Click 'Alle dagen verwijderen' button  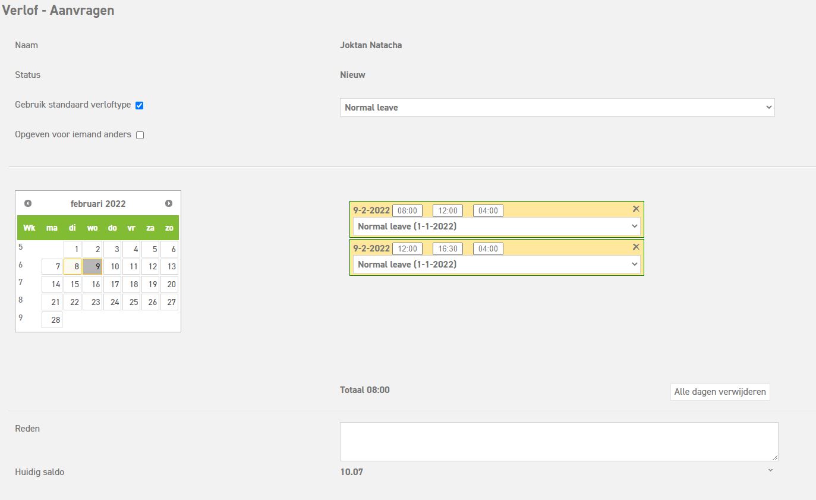click(x=720, y=392)
